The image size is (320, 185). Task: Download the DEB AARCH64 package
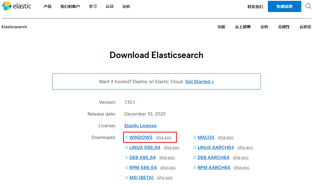tap(213, 157)
